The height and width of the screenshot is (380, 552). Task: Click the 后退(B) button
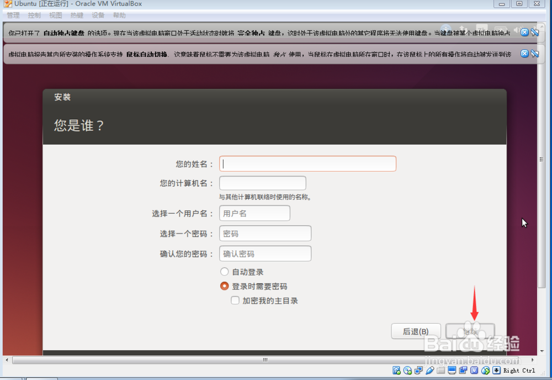[x=416, y=331]
